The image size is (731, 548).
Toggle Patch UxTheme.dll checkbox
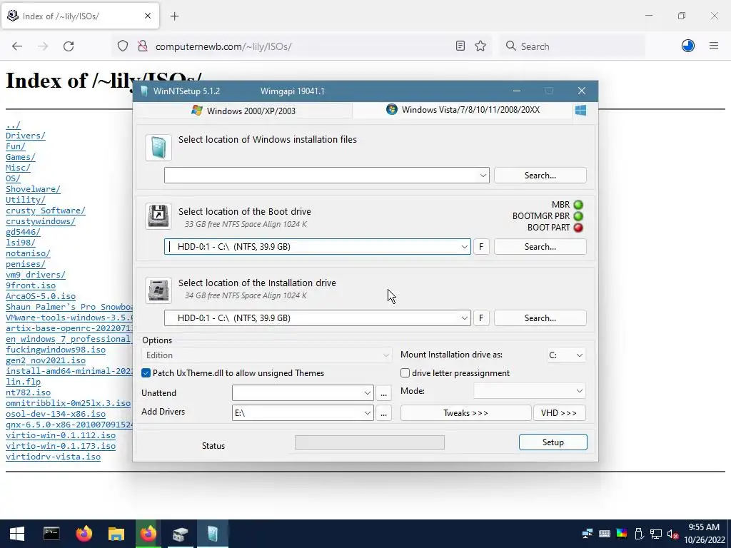tap(146, 373)
